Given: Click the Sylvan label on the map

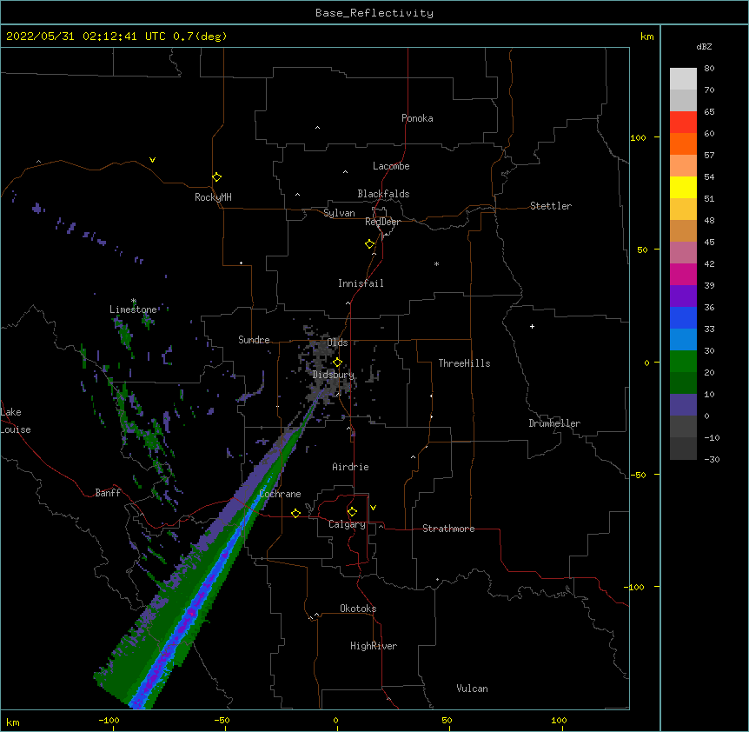Looking at the screenshot, I should pos(339,213).
